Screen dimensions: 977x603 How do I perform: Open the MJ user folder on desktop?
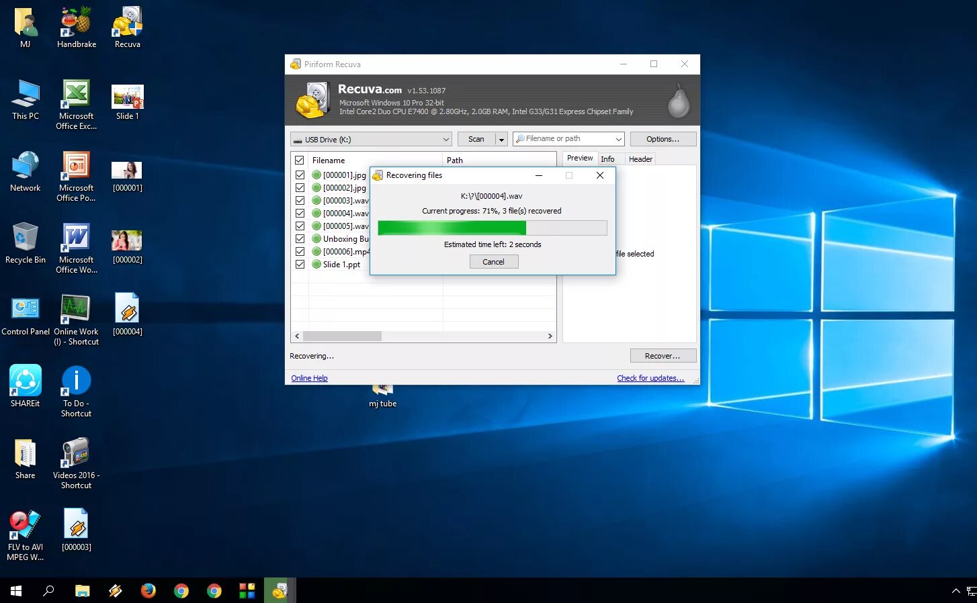(x=26, y=27)
